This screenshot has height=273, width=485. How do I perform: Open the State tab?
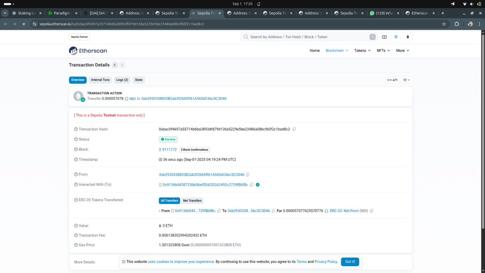click(x=139, y=80)
